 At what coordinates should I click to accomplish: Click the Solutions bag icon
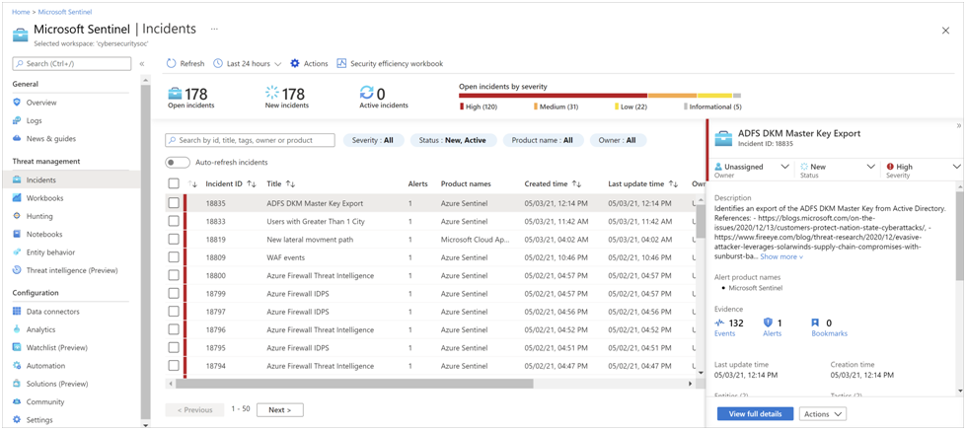17,384
